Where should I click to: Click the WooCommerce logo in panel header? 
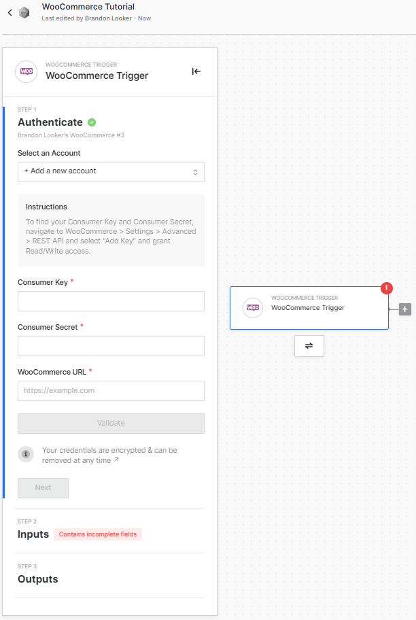(27, 71)
